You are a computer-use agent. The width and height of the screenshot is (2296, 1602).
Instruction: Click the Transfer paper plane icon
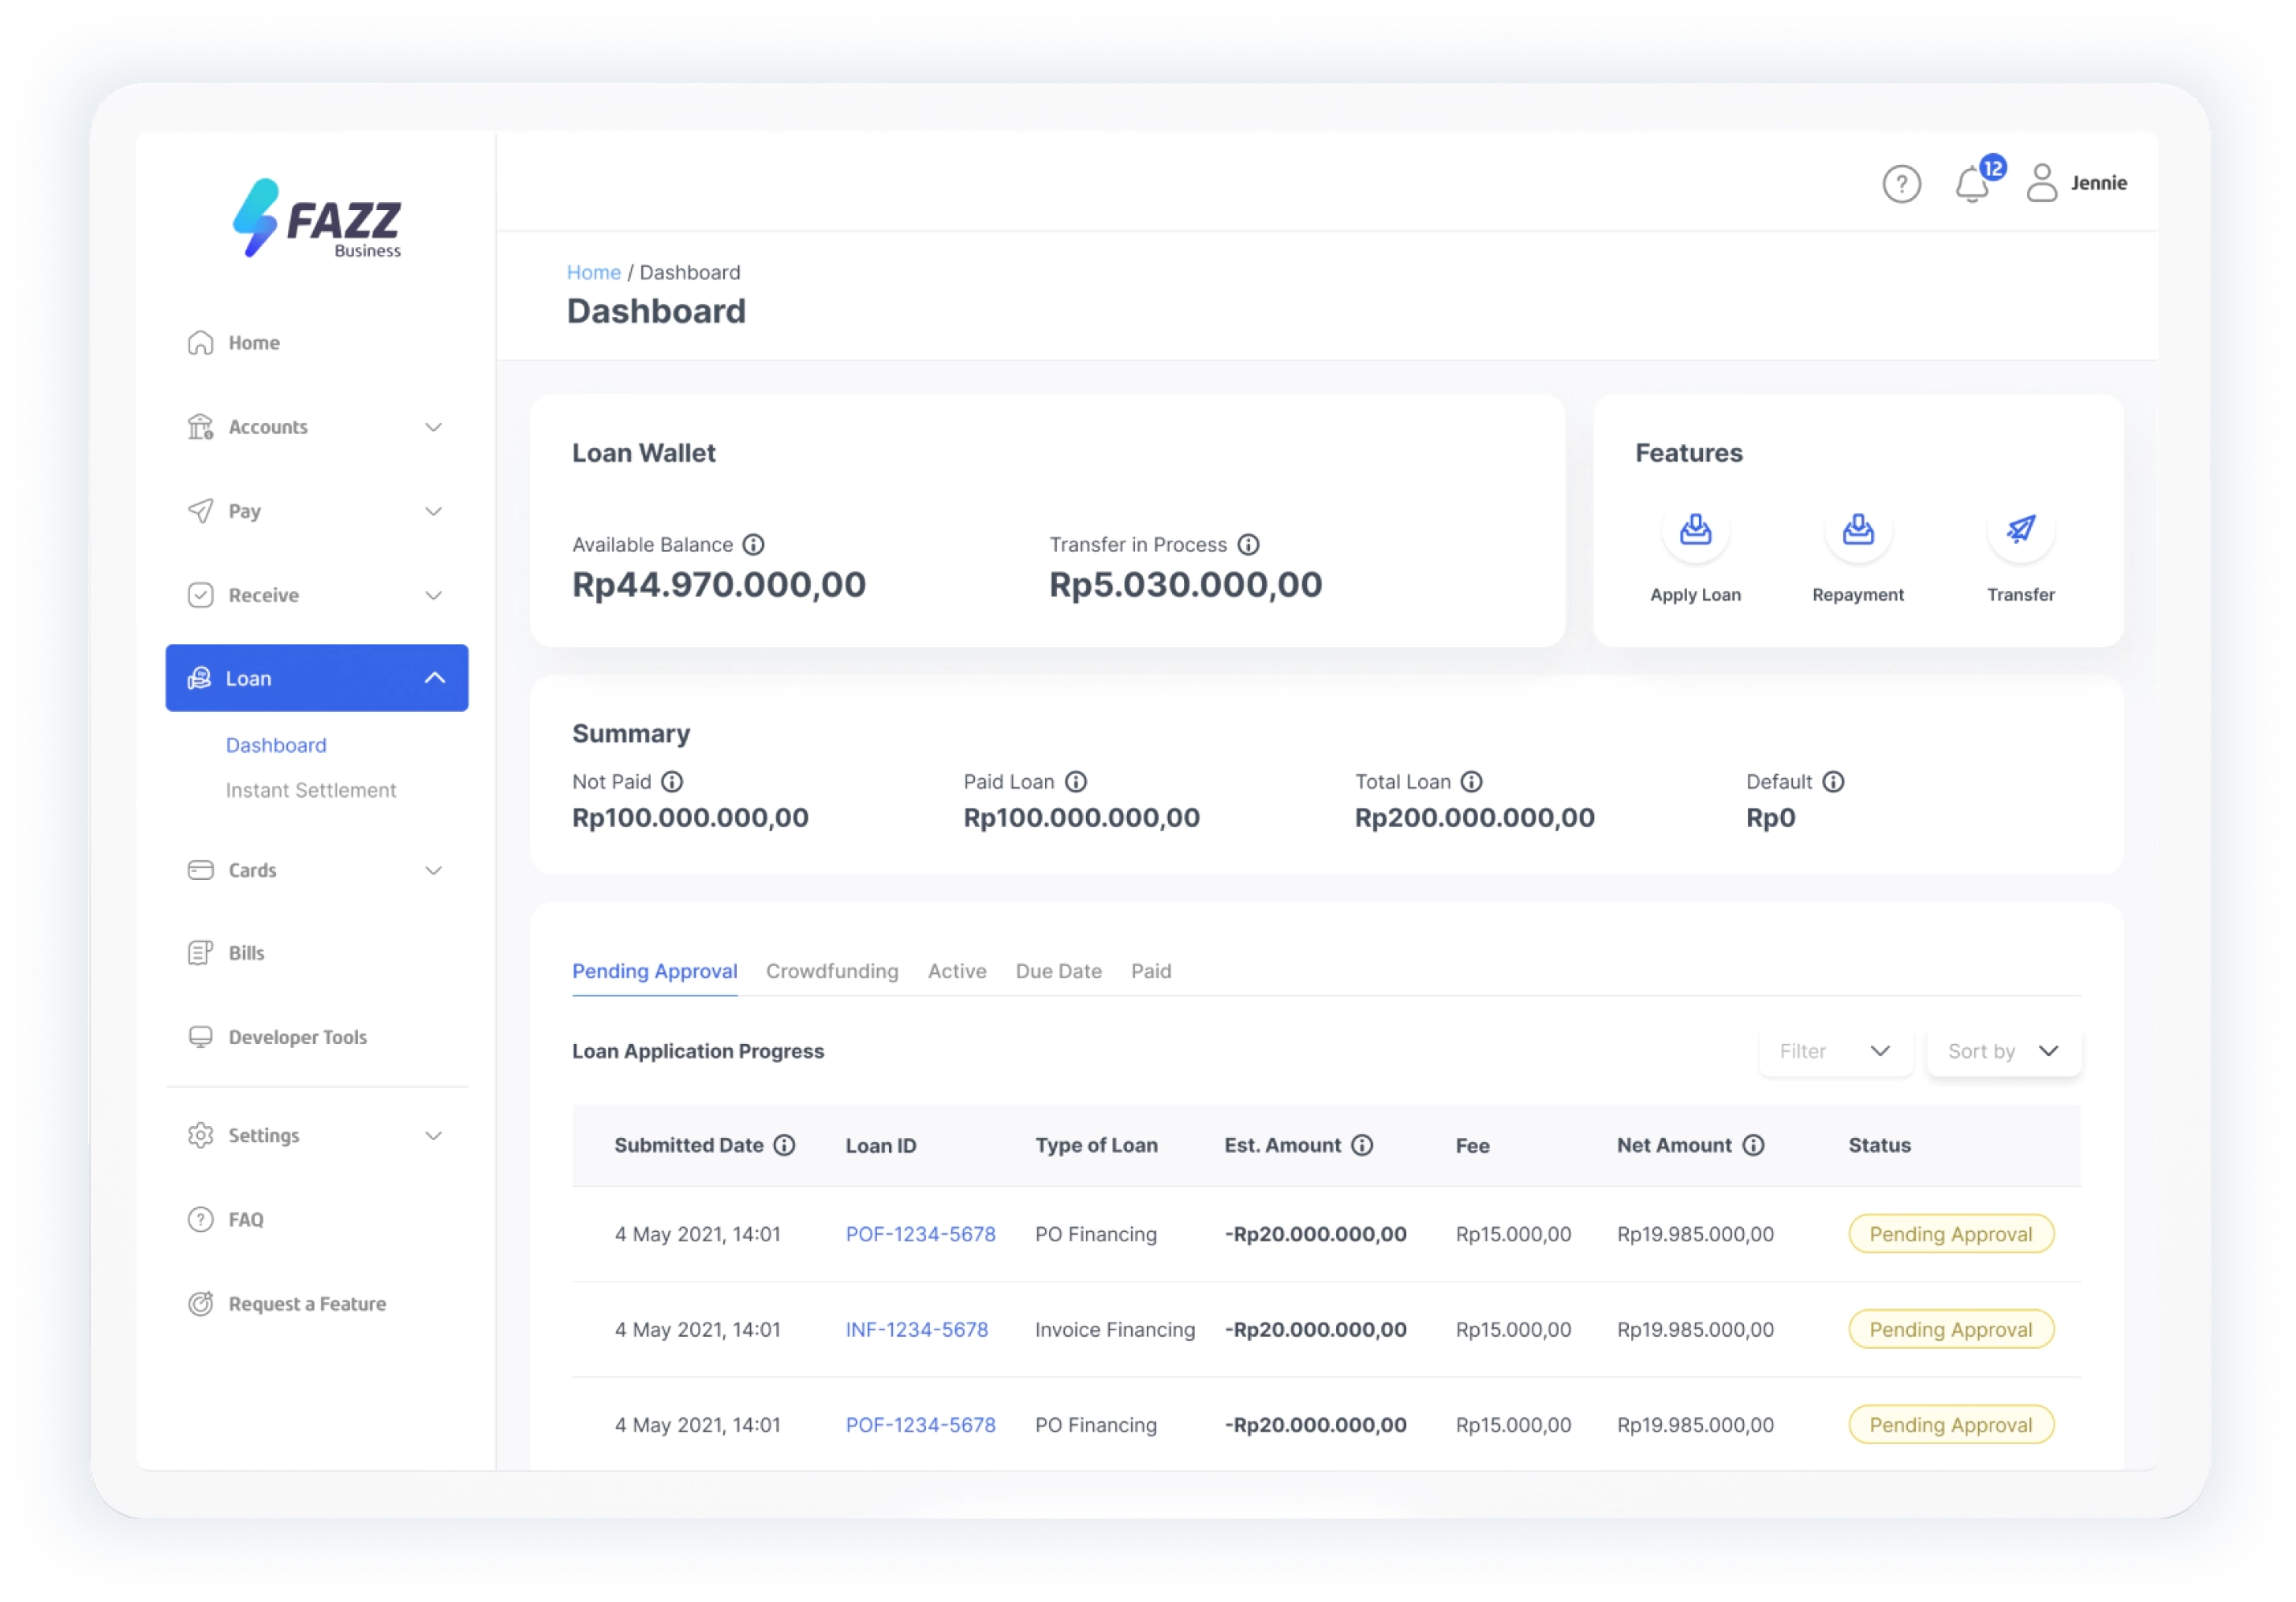click(2020, 530)
